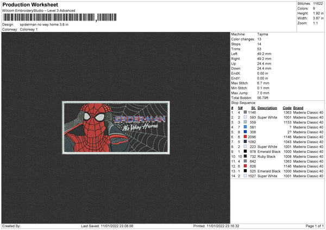The image size is (326, 230).
Task: Click the 'Created By:' footer label
Action: point(11,226)
